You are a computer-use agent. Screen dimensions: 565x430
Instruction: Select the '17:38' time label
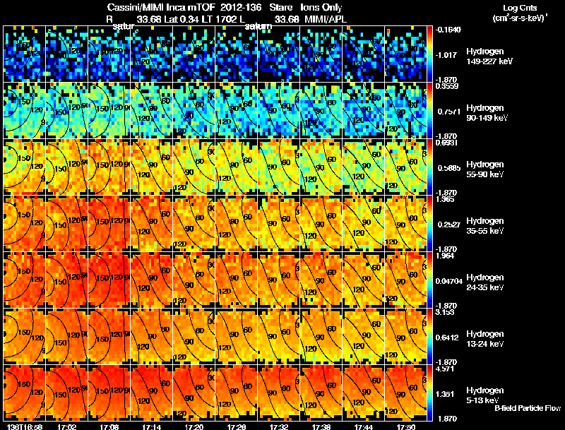point(321,426)
